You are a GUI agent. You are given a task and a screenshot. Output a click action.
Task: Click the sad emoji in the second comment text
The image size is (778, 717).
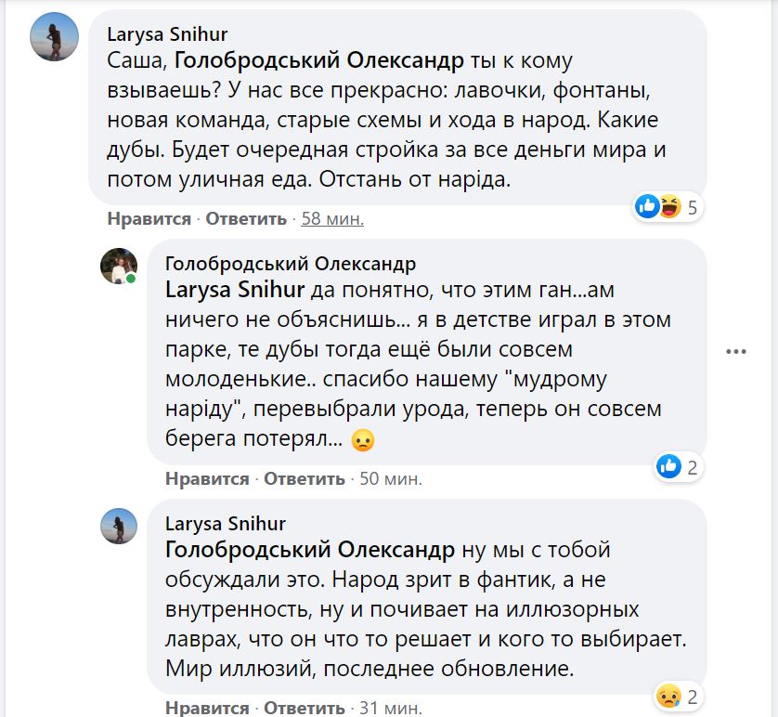point(363,441)
